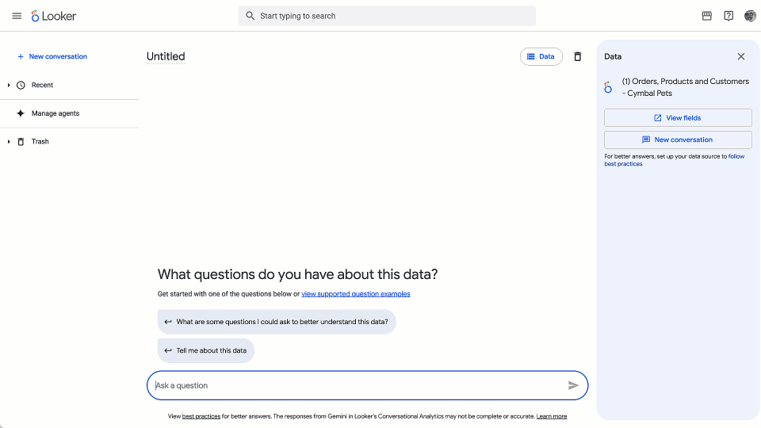Open the Learn more link

click(552, 416)
